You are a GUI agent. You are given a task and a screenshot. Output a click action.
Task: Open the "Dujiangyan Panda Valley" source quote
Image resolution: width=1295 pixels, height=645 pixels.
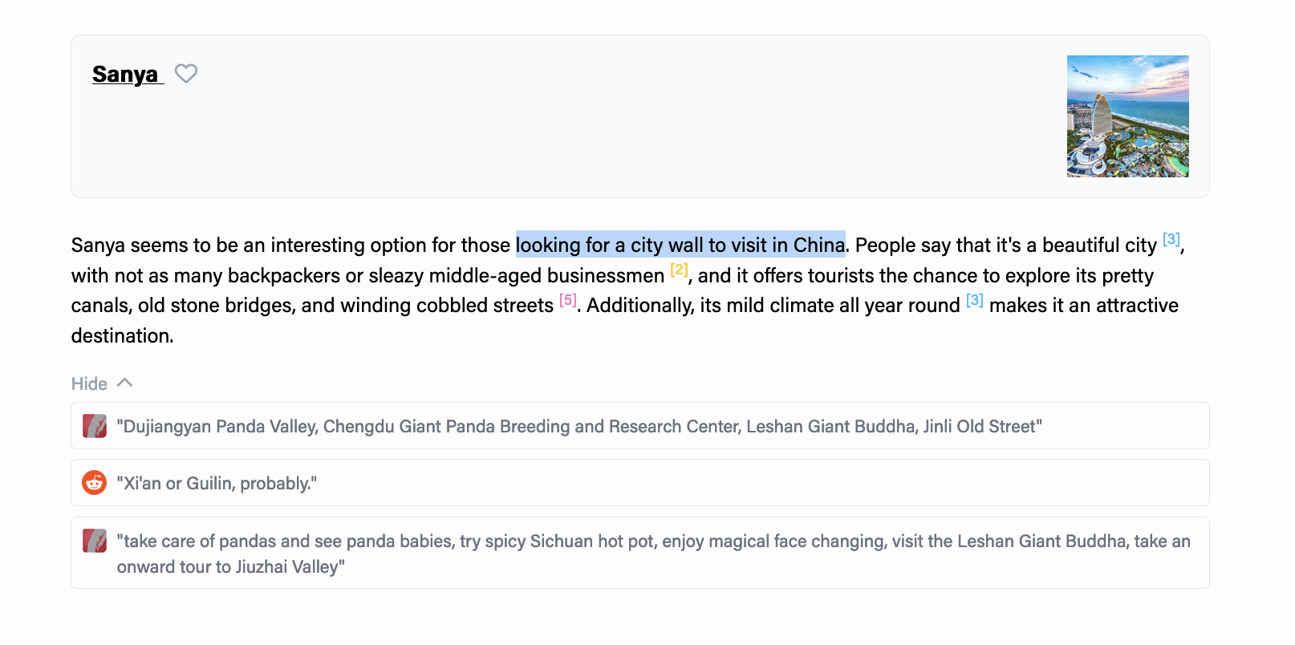click(x=578, y=427)
